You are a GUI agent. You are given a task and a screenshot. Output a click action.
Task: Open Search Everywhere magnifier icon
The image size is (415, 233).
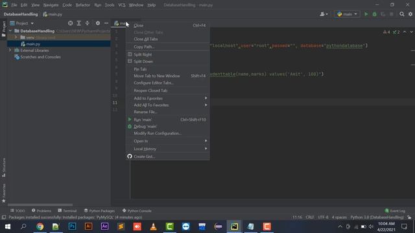tap(402, 14)
